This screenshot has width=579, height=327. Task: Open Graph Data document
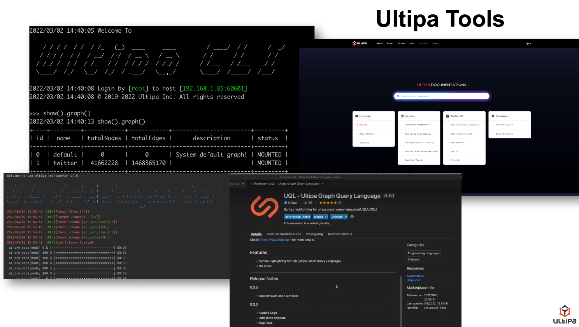coord(364,143)
